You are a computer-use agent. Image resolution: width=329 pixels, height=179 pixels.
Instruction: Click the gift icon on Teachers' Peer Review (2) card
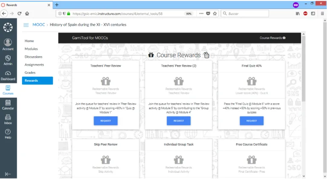(179, 81)
